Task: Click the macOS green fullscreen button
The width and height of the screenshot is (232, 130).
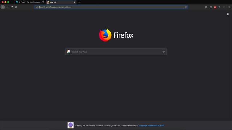Action: tap(8, 2)
